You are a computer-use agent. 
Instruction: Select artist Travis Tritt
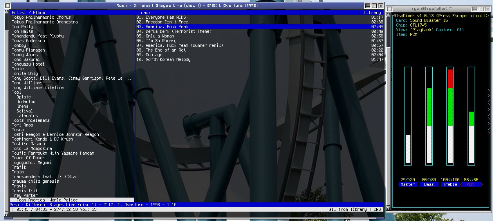point(26,191)
